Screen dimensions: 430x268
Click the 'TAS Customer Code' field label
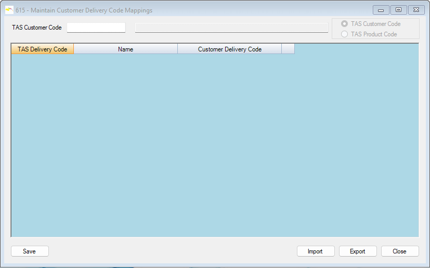[36, 28]
